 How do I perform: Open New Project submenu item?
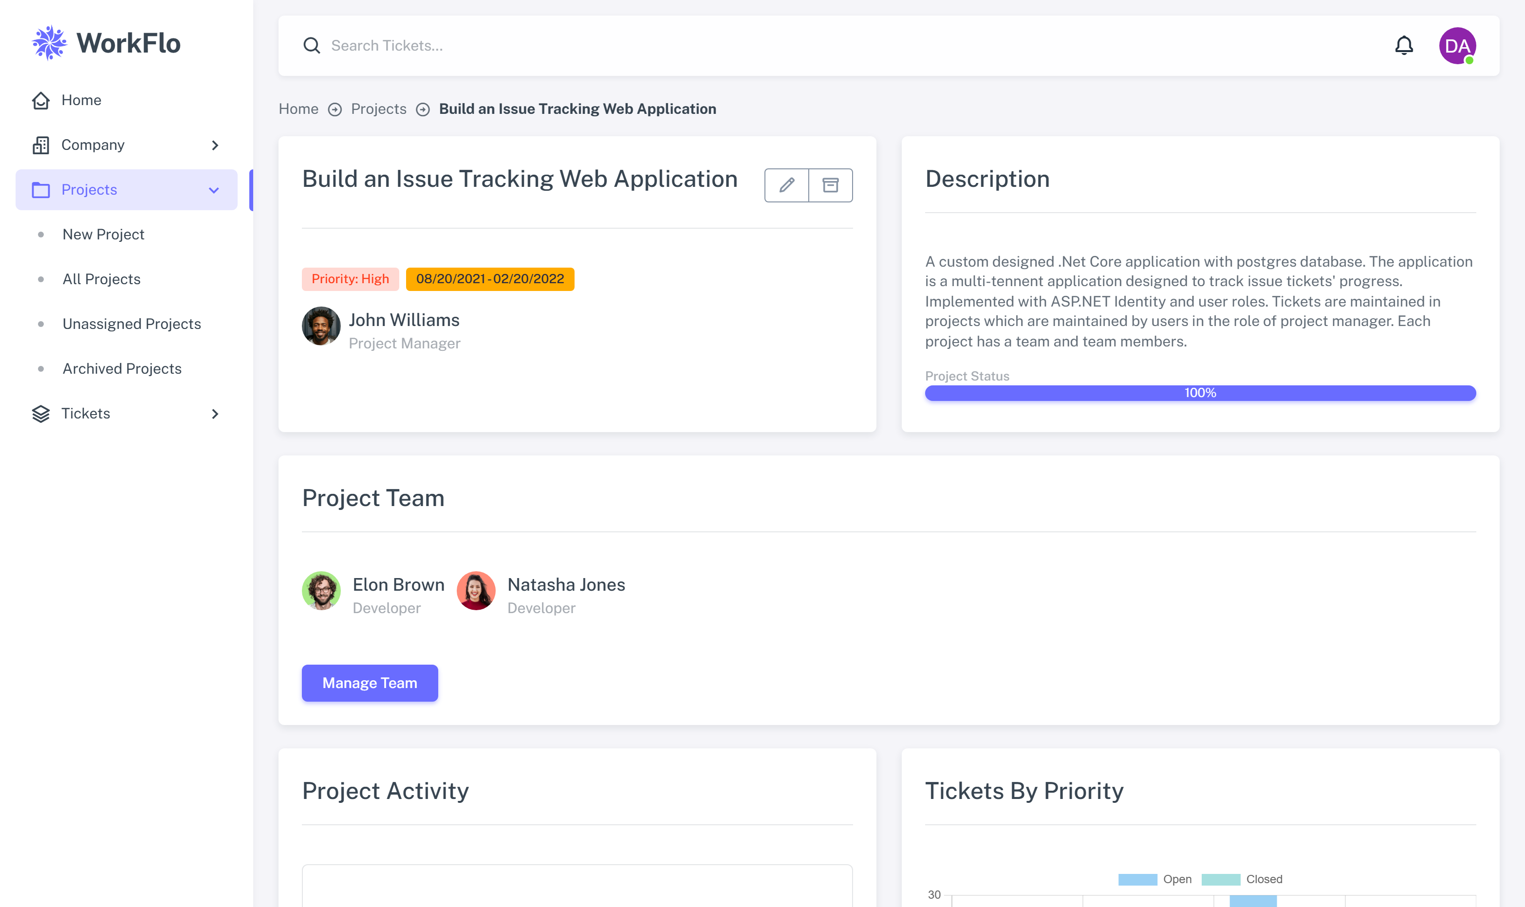(x=103, y=234)
